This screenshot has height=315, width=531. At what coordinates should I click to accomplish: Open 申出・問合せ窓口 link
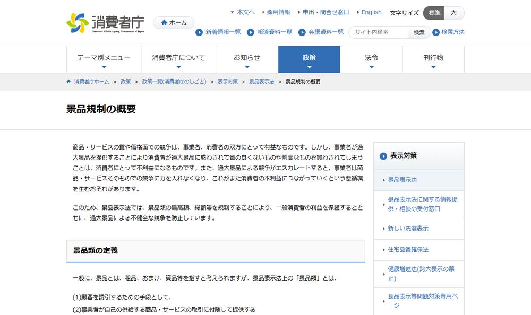(326, 12)
